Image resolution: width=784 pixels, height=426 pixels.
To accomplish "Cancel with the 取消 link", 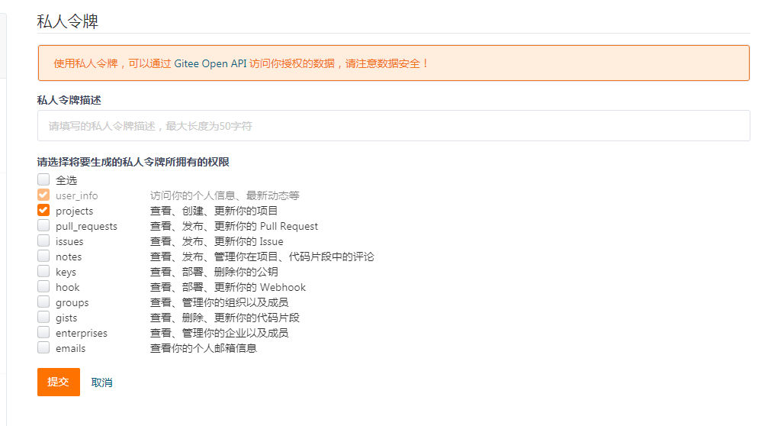I will pyautogui.click(x=101, y=382).
